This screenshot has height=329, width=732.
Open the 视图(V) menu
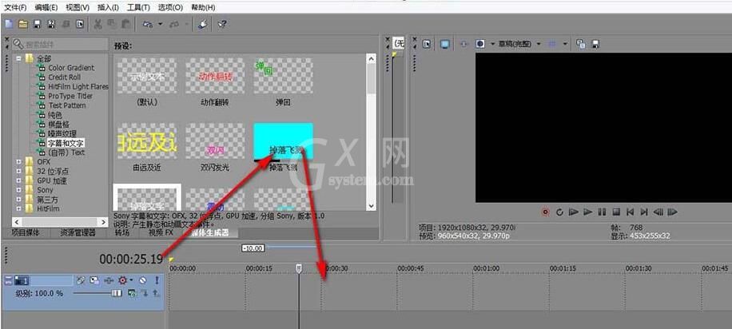click(78, 7)
